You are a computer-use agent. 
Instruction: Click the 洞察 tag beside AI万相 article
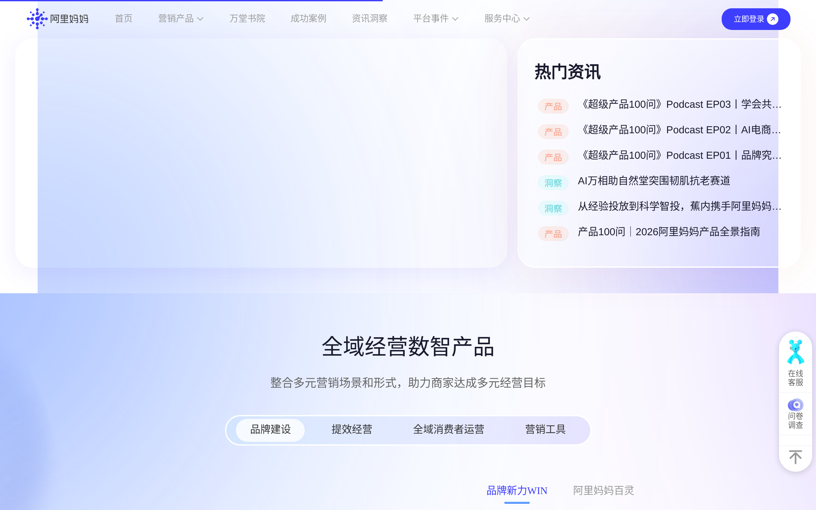pyautogui.click(x=553, y=183)
